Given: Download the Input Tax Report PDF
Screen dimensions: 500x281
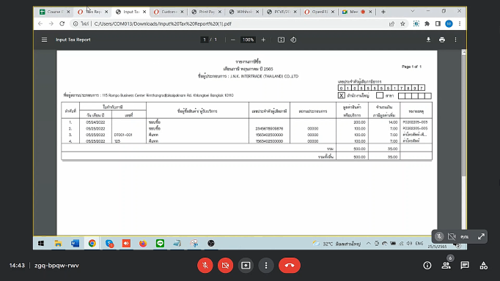Looking at the screenshot, I should 428,40.
